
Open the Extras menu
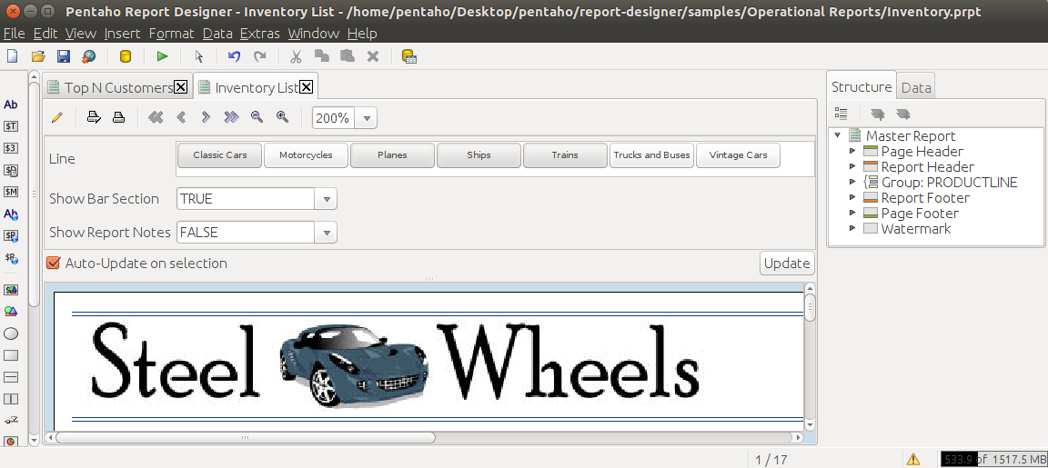pos(259,34)
